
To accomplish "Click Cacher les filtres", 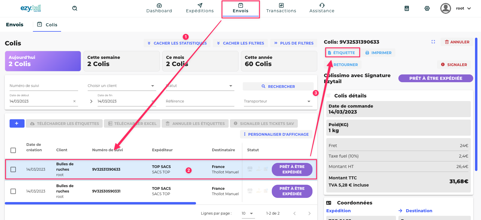I will (x=240, y=43).
